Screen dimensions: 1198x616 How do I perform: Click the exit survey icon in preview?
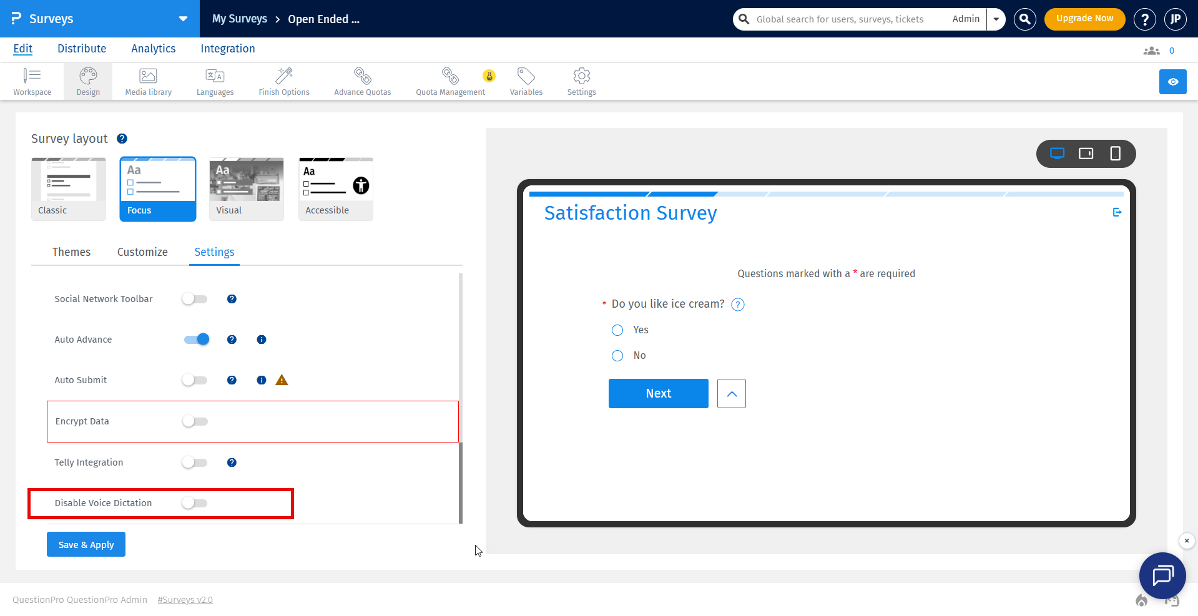click(x=1117, y=213)
